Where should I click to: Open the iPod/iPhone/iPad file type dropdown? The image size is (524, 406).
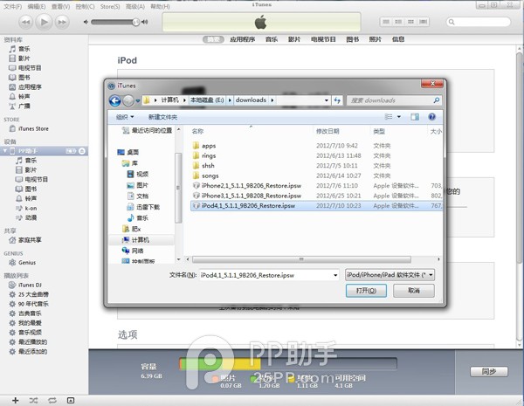[390, 275]
